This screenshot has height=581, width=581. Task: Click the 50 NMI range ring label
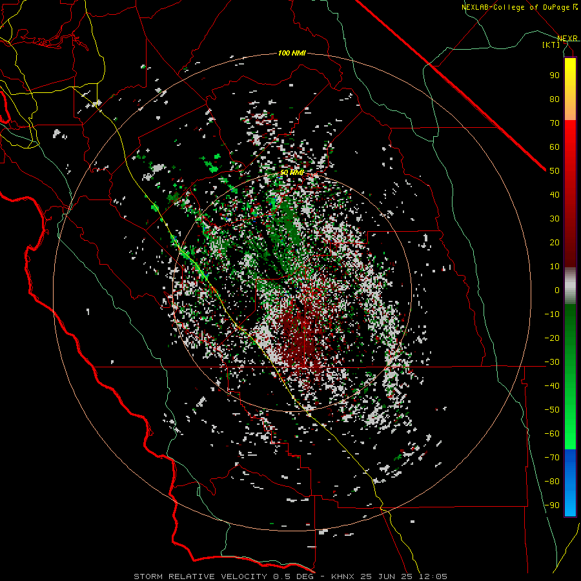click(x=291, y=172)
